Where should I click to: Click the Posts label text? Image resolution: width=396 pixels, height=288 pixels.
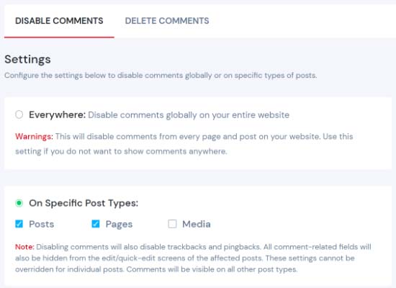coord(42,224)
